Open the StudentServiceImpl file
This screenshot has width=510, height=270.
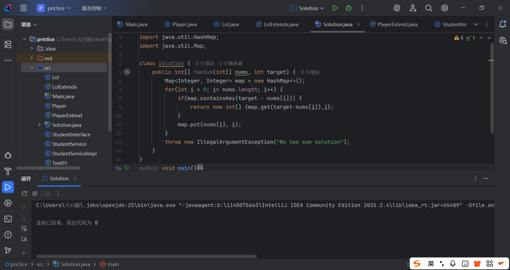pos(74,154)
